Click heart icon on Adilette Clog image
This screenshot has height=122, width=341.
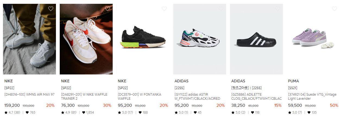(278, 9)
